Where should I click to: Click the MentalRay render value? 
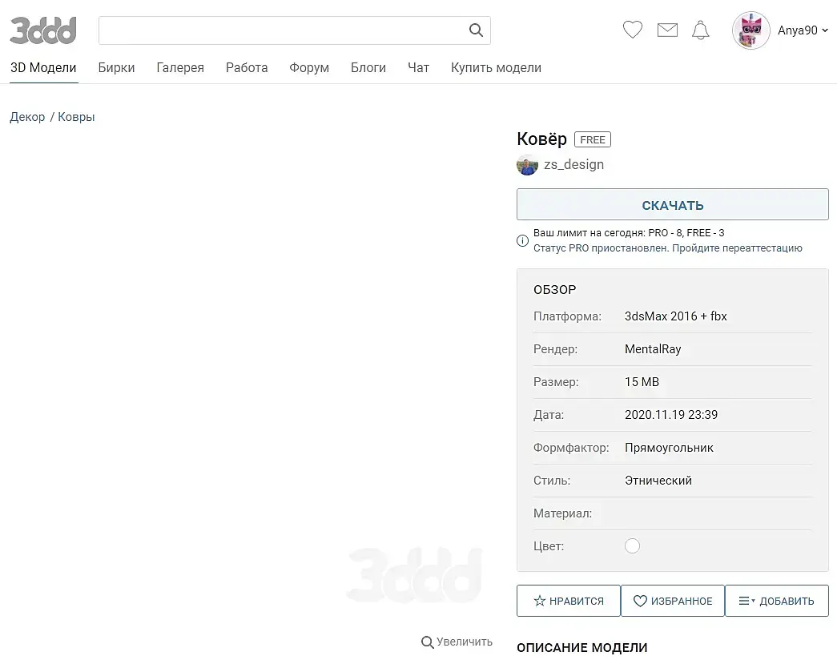tap(653, 349)
